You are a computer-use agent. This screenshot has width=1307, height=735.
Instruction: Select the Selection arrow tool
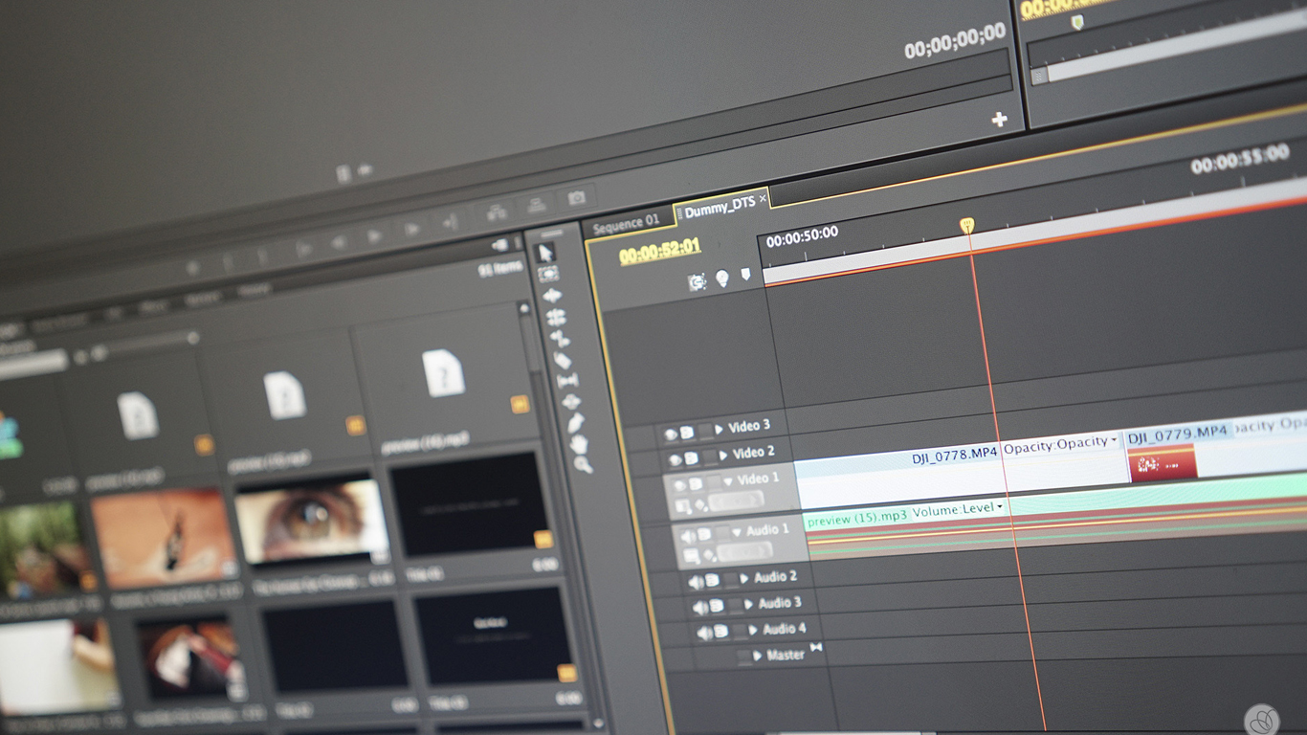(x=546, y=253)
